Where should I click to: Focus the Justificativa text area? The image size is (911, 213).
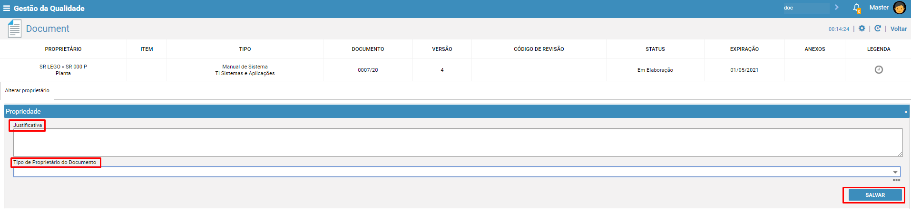coord(458,142)
